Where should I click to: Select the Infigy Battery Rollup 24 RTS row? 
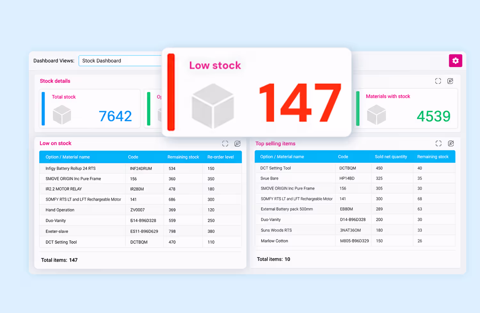coord(140,168)
